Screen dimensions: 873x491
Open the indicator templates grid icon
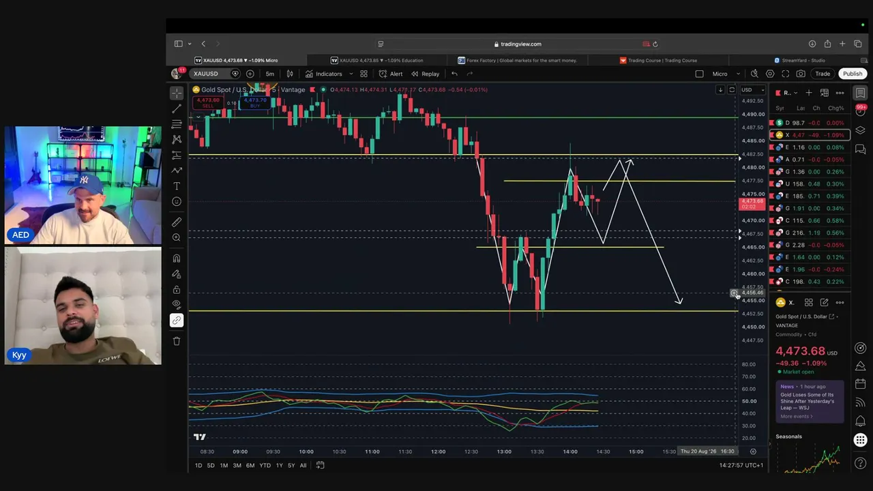(x=364, y=74)
